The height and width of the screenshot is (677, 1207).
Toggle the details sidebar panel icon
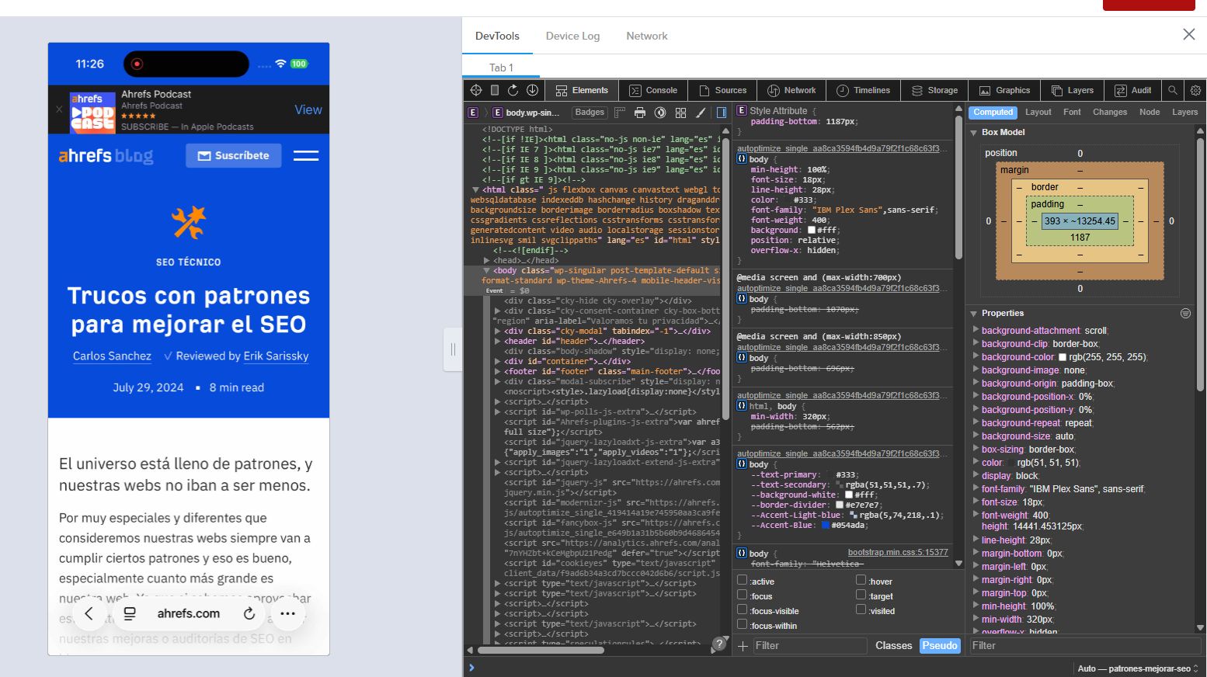(722, 113)
